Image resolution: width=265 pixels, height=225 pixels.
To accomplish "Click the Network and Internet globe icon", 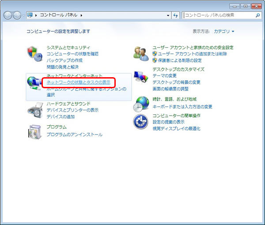I will tap(34, 82).
